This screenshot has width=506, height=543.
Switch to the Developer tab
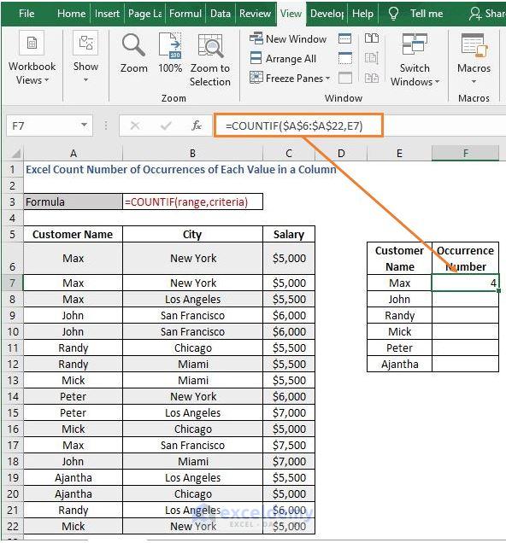327,14
